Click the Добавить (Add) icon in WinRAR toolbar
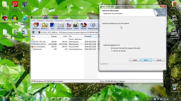 click(x=36, y=26)
